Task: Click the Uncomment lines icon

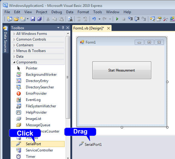Action: [x=85, y=19]
